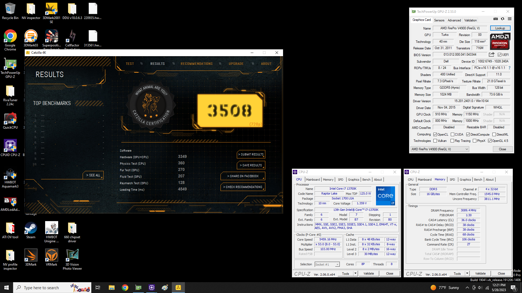522x293 pixels.
Task: Open the Recycle Bin desktop icon
Action: tap(10, 11)
